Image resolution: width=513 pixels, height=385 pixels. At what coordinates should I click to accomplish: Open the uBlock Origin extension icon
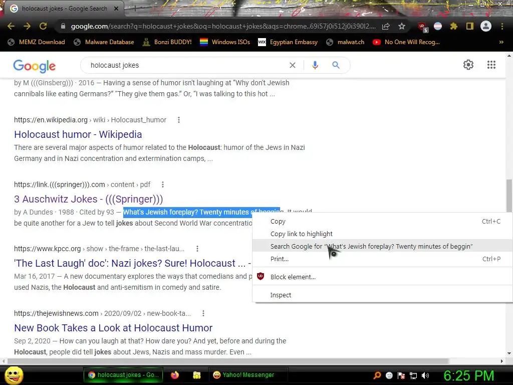click(422, 27)
